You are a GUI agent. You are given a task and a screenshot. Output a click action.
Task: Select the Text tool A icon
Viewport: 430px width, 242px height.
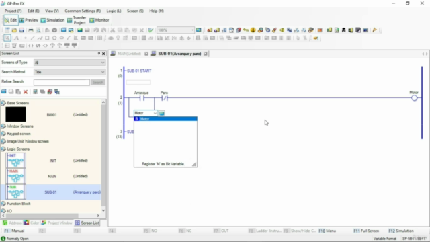(16, 38)
